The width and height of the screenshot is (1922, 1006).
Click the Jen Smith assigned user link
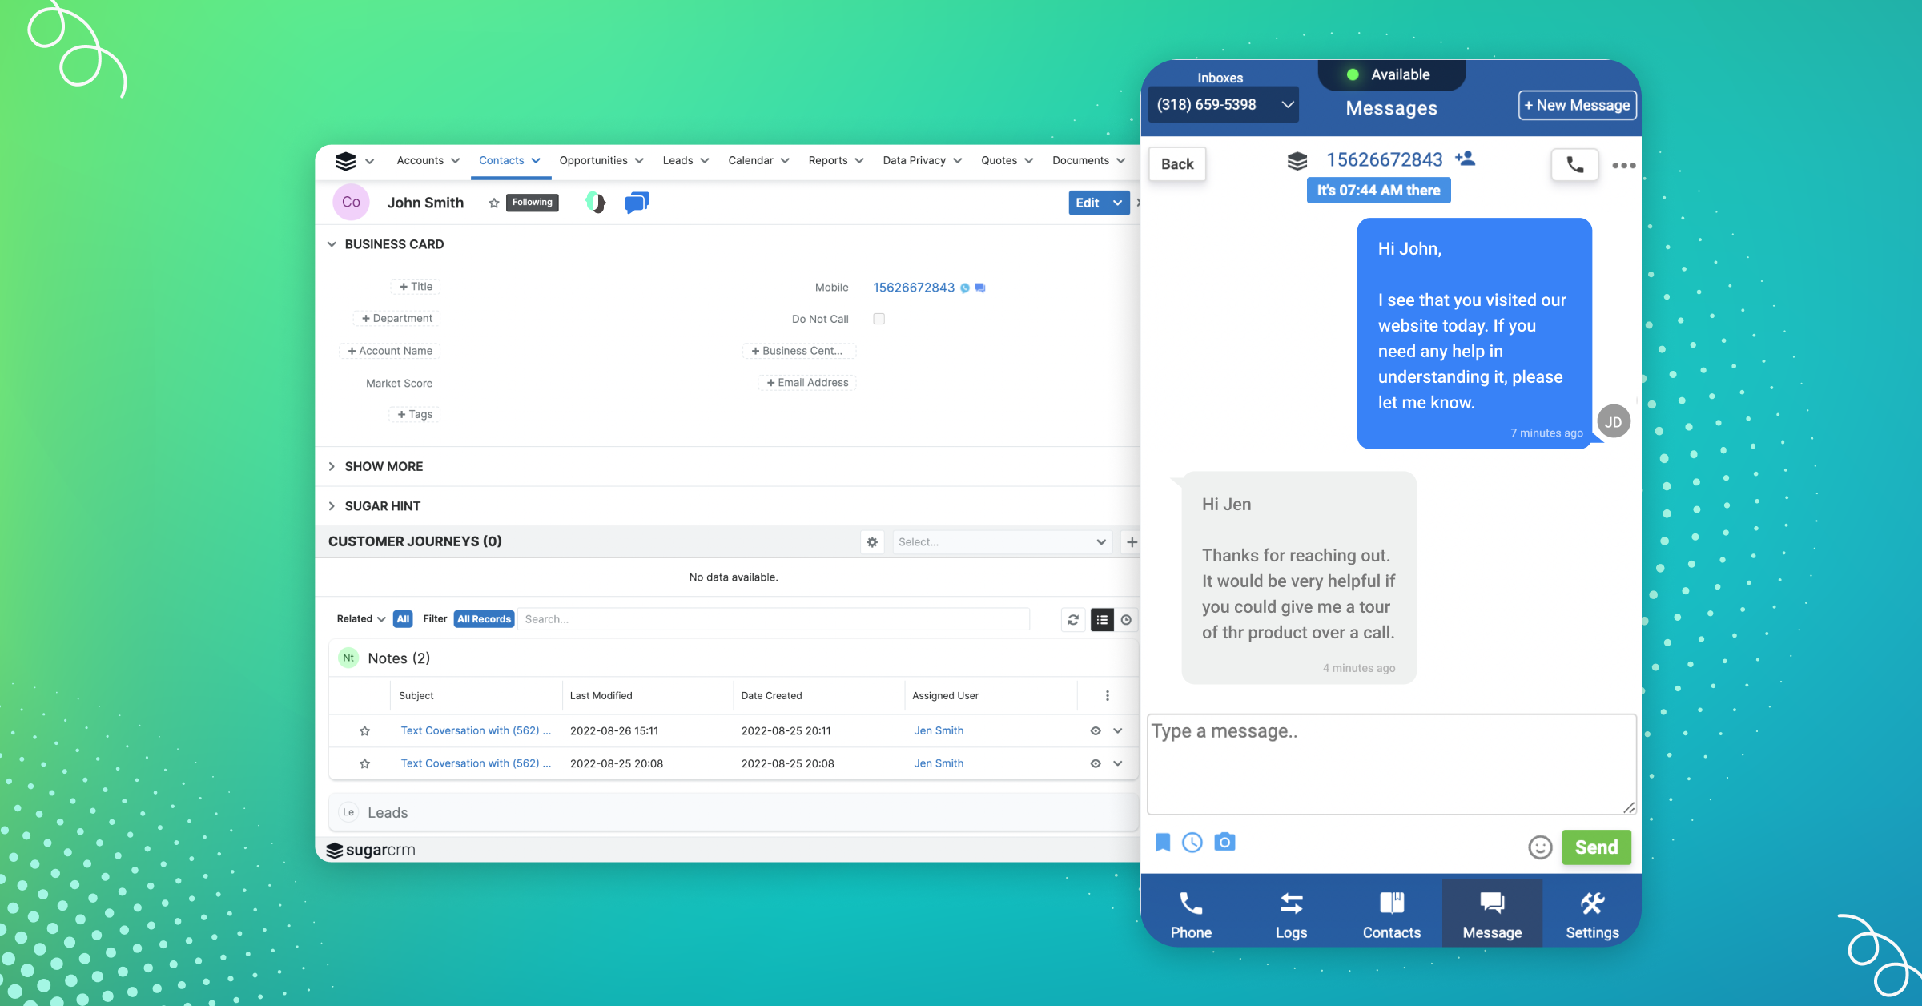coord(938,730)
